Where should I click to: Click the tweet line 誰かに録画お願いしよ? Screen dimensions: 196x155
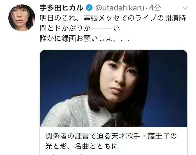click(x=85, y=38)
